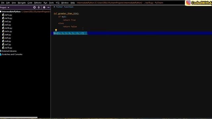
Task: Open the Window menu
Action: click(x=65, y=3)
